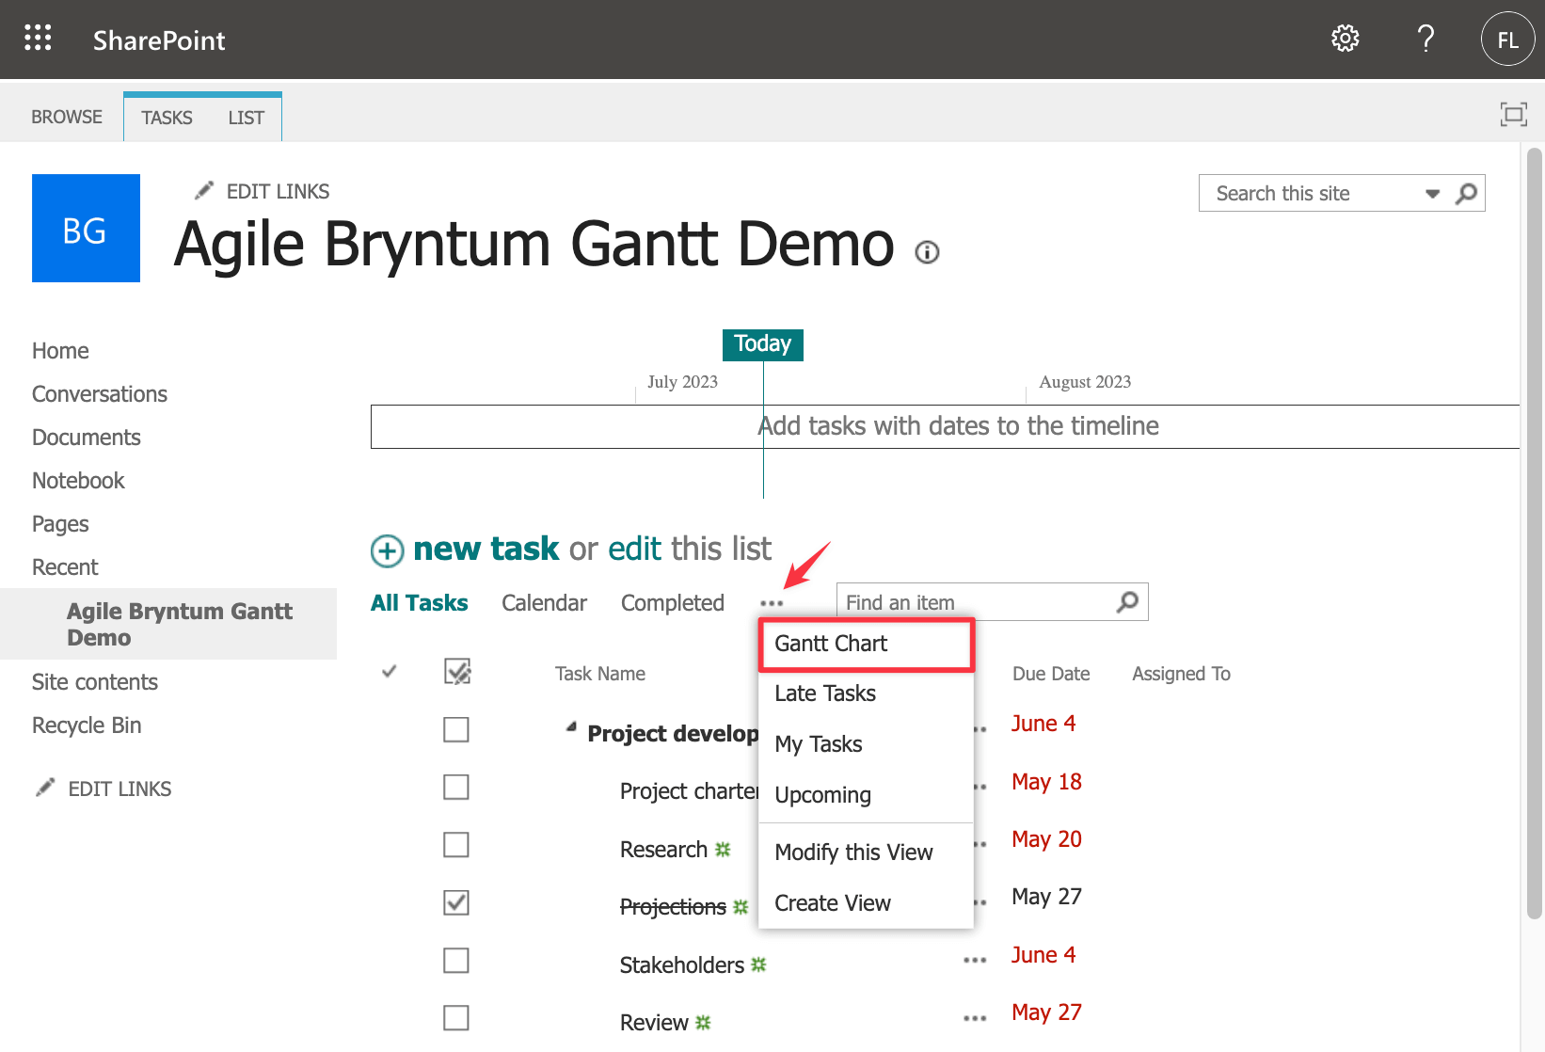Image resolution: width=1545 pixels, height=1052 pixels.
Task: Click the Today timeline marker
Action: [x=763, y=344]
